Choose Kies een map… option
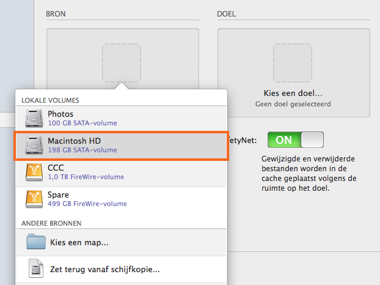380x285 pixels. [x=121, y=242]
